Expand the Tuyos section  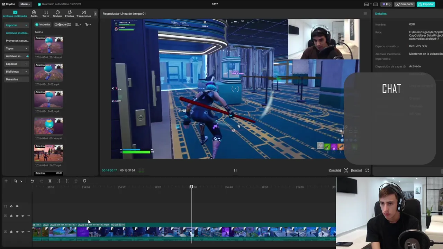tap(16, 48)
